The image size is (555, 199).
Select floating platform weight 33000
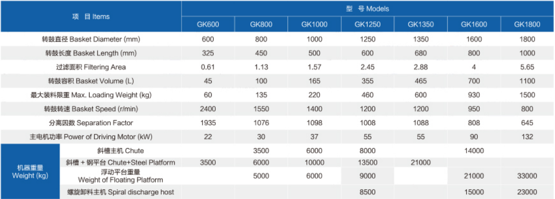tap(528, 176)
